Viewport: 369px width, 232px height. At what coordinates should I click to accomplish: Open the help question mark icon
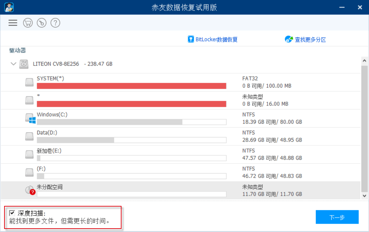point(55,23)
